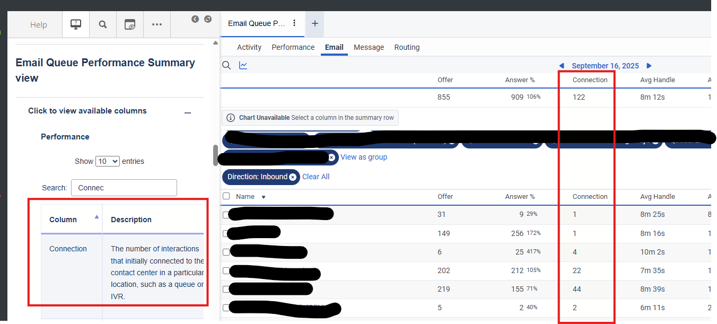Image resolution: width=717 pixels, height=324 pixels.
Task: Go to previous day arrow
Action: pos(562,66)
